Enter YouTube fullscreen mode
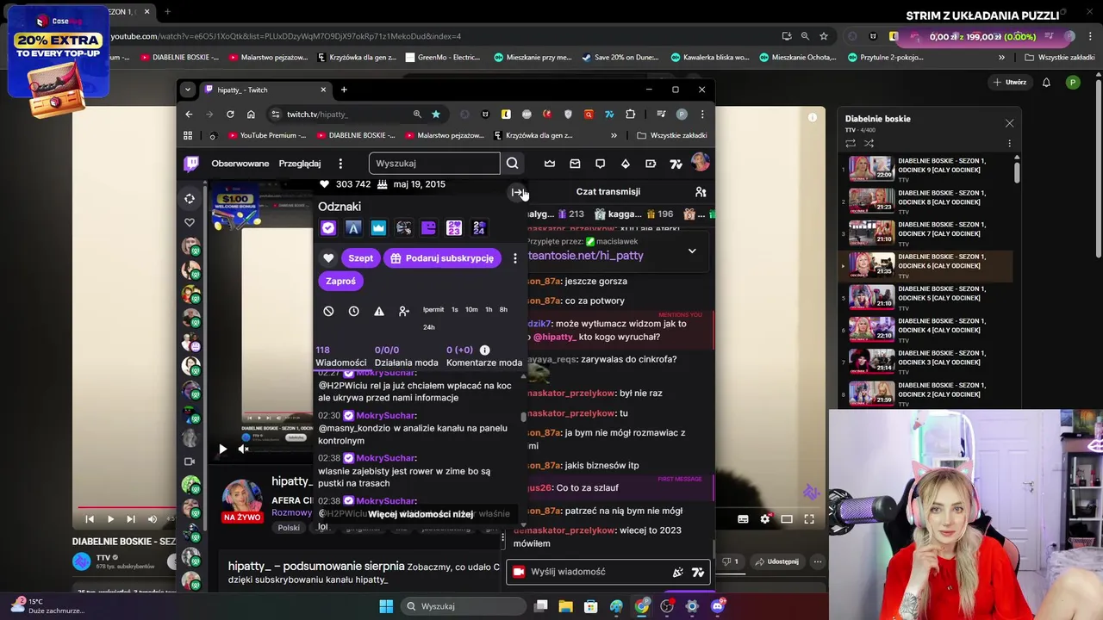The image size is (1103, 620). [x=809, y=519]
